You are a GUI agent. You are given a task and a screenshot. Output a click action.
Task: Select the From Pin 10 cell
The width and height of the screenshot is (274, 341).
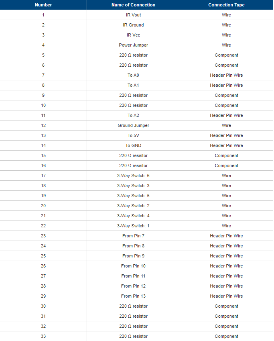[x=133, y=266]
